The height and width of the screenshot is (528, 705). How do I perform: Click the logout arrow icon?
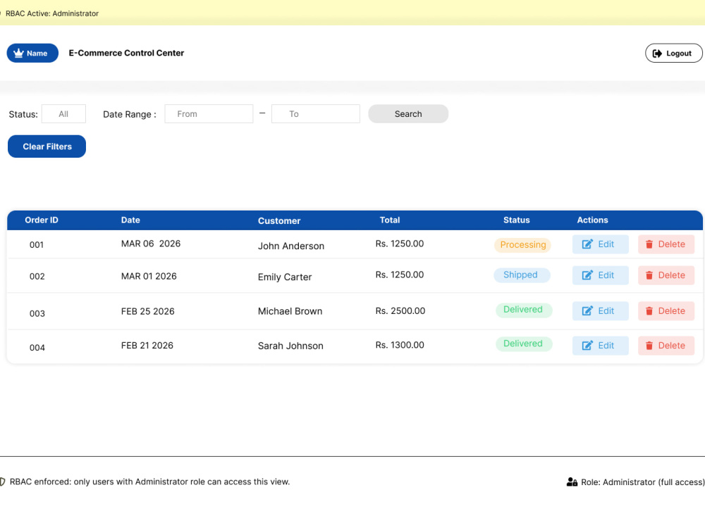[x=657, y=54]
